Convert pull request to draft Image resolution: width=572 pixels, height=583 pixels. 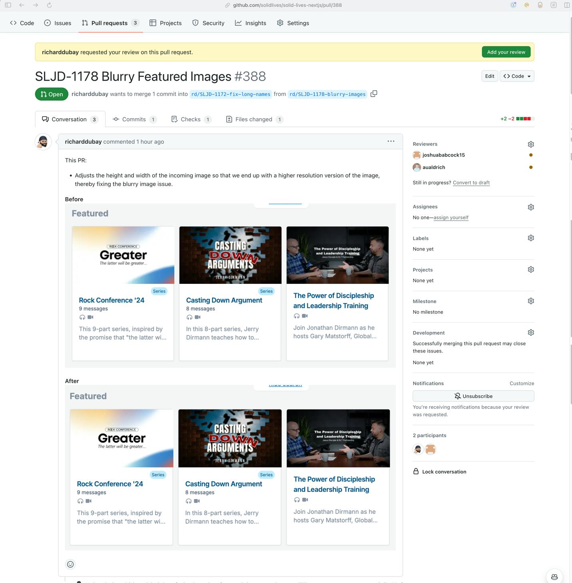click(x=471, y=182)
